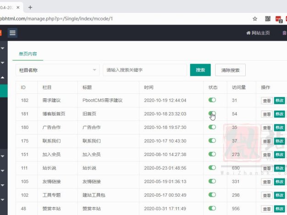The width and height of the screenshot is (287, 215).
Task: Expand sidebar arrow level with 加入会员 row
Action: 3,156
